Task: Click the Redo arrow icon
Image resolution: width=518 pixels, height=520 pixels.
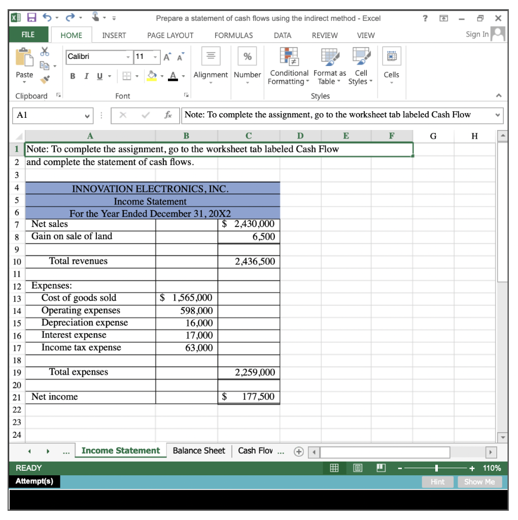Action: click(70, 17)
